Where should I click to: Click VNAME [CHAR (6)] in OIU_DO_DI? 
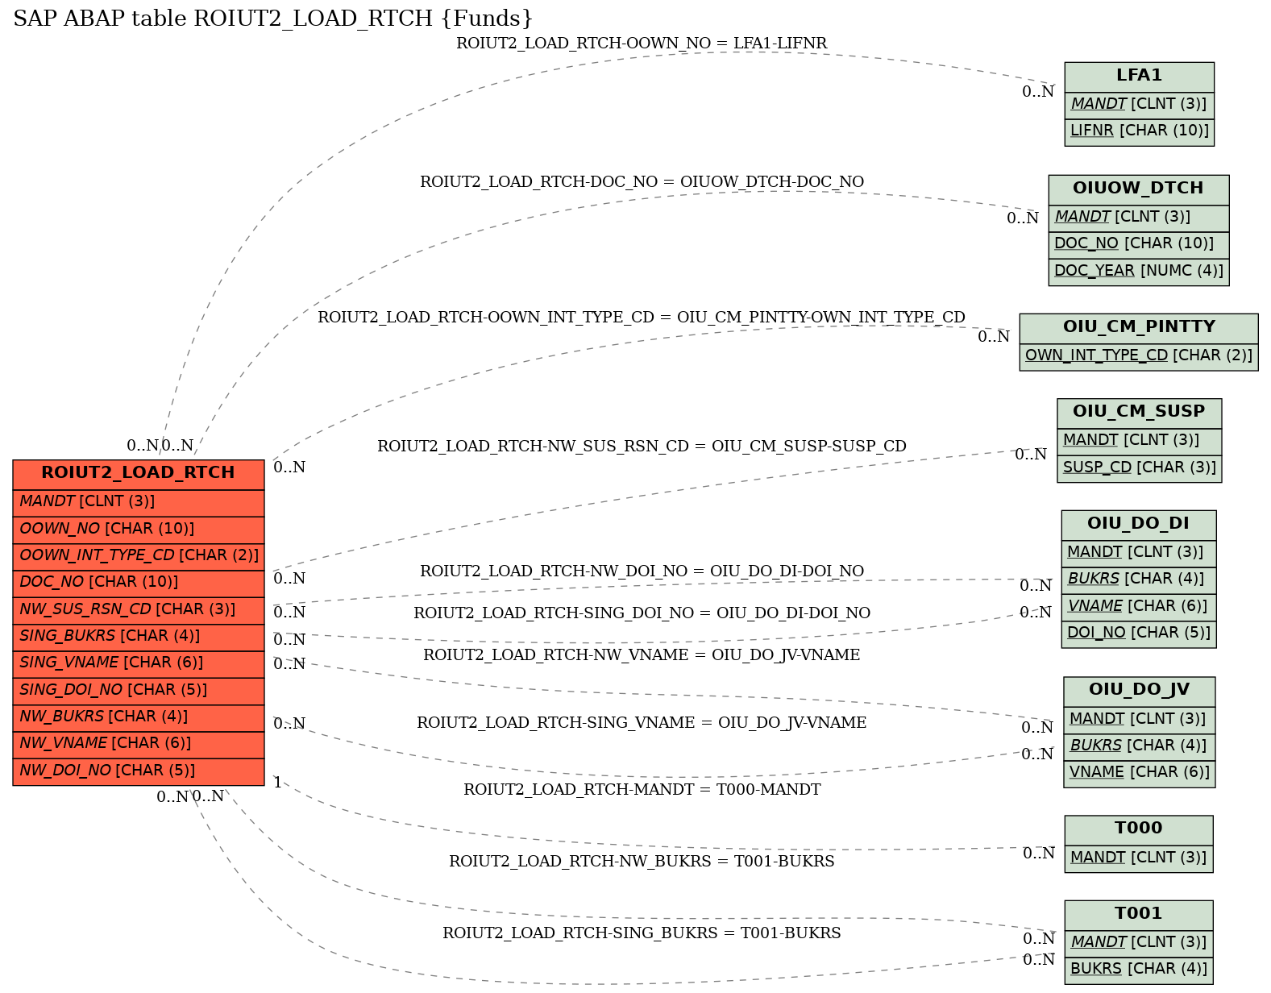(x=1138, y=606)
